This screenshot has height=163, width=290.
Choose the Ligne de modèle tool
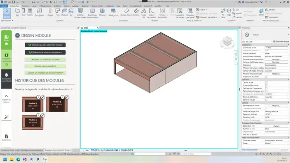[151, 13]
